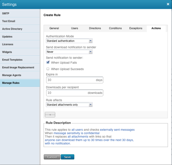Click 'externally sent messages' link

point(117,130)
